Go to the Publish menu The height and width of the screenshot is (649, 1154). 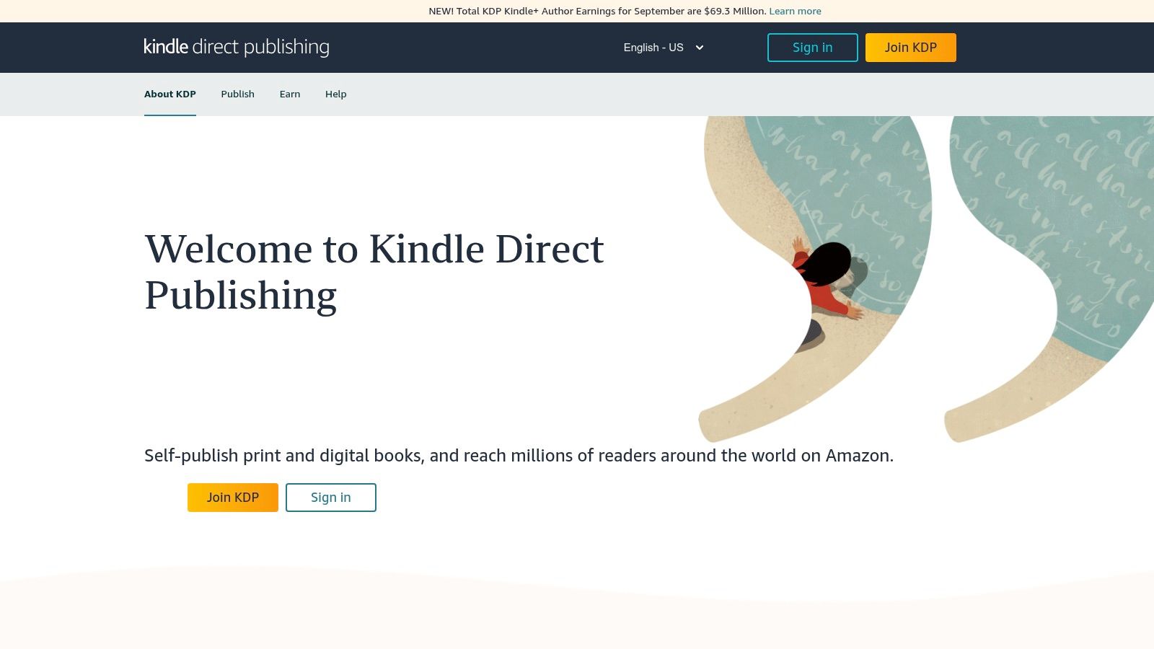pyautogui.click(x=237, y=94)
